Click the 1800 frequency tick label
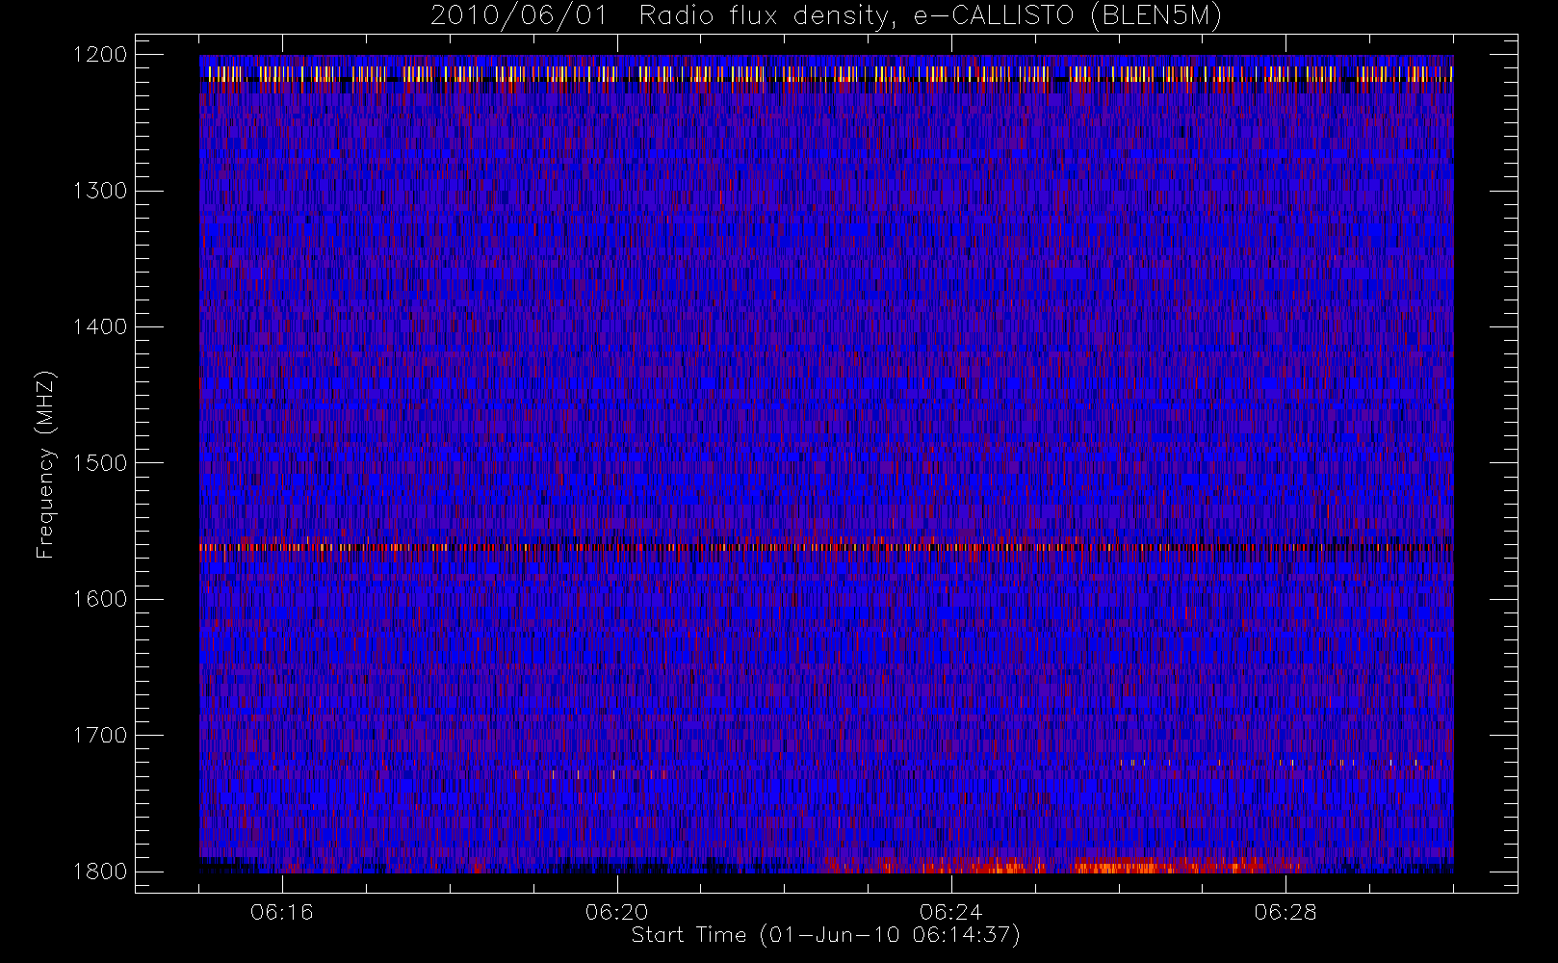 point(100,872)
